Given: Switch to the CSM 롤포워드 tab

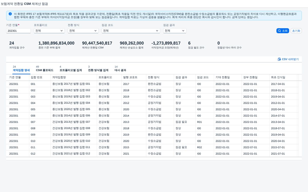Looking at the screenshot, I should tap(45, 69).
